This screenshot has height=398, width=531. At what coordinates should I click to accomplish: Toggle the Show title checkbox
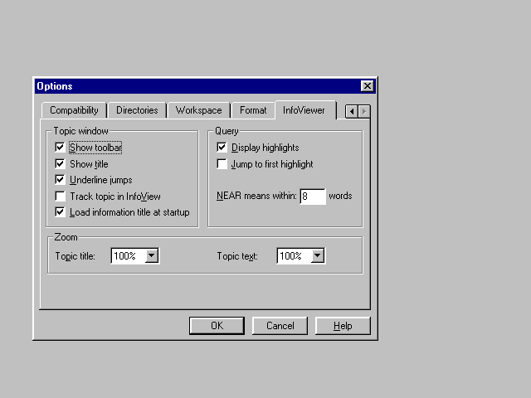tap(60, 164)
